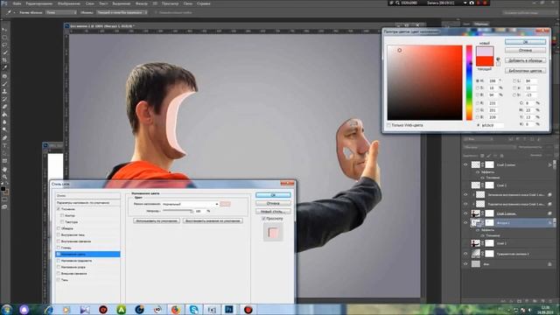Open the Фильтр menu
Image resolution: width=560 pixels, height=315 pixels.
point(142,3)
